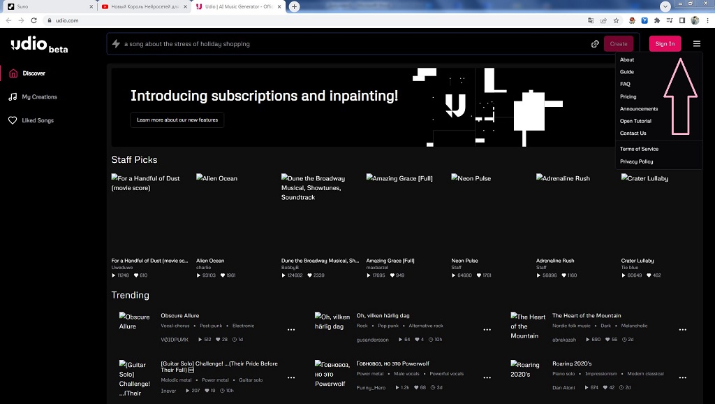The image size is (715, 404).
Task: Open options for Obscure Allure track
Action: click(291, 330)
